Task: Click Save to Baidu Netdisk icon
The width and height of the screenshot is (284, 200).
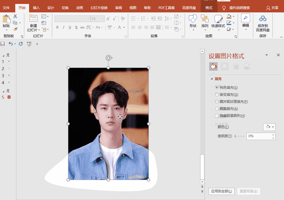Action: click(x=263, y=19)
